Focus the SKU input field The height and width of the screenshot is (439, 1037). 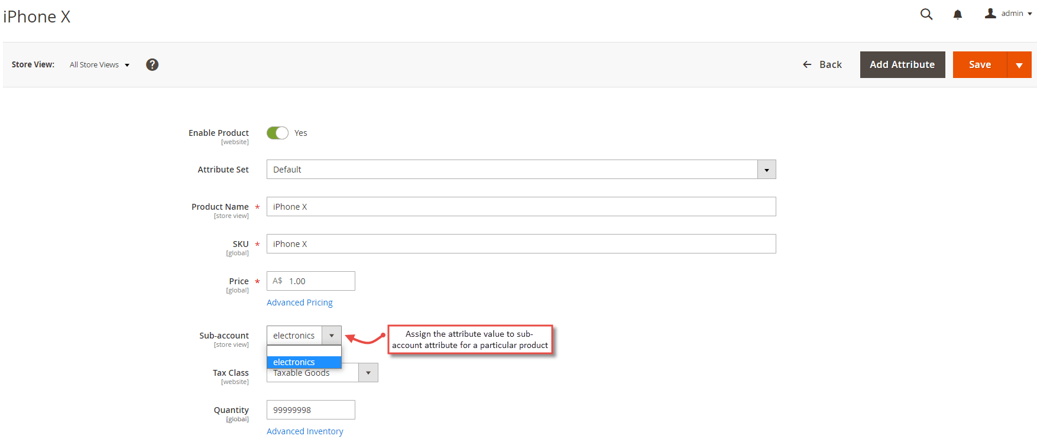coord(521,244)
